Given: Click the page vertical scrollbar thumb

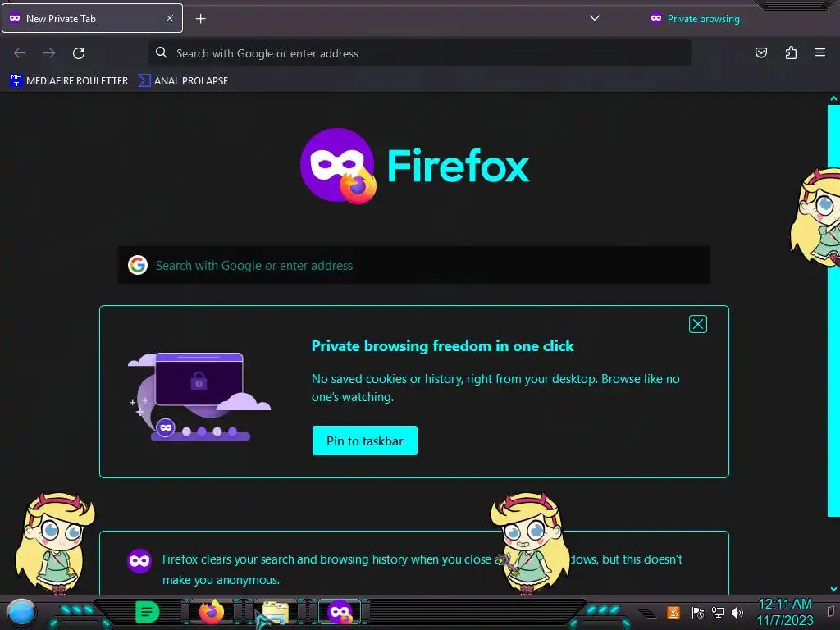Looking at the screenshot, I should click(833, 311).
